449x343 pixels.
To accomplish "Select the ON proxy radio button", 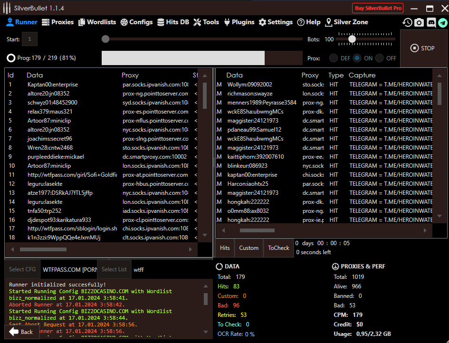I will [x=357, y=58].
